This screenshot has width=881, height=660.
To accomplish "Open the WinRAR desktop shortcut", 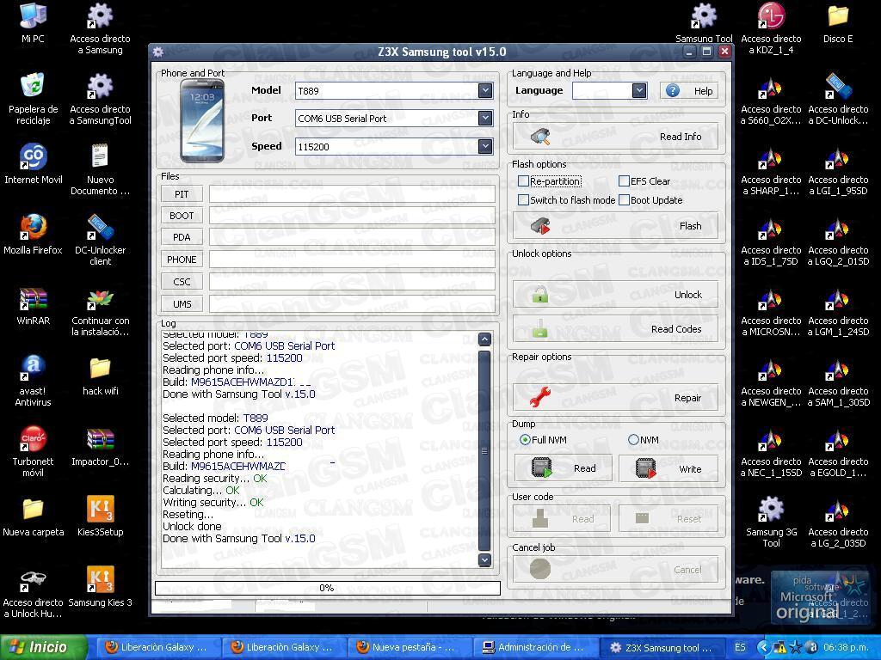I will point(34,306).
